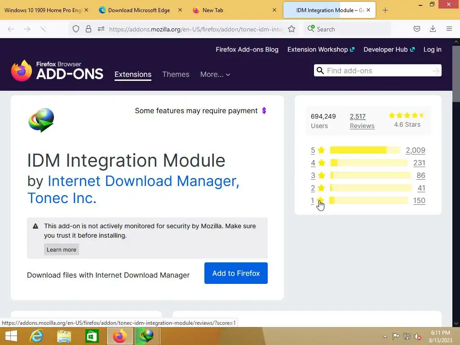Open the site permissions icon in the address bar
Screen dimensions: 460x345
101,29
